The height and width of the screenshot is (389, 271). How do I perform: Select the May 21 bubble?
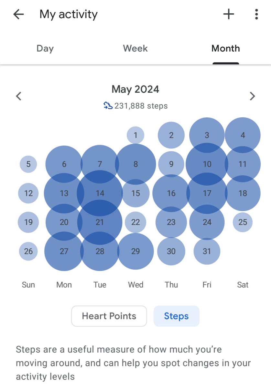click(x=100, y=222)
